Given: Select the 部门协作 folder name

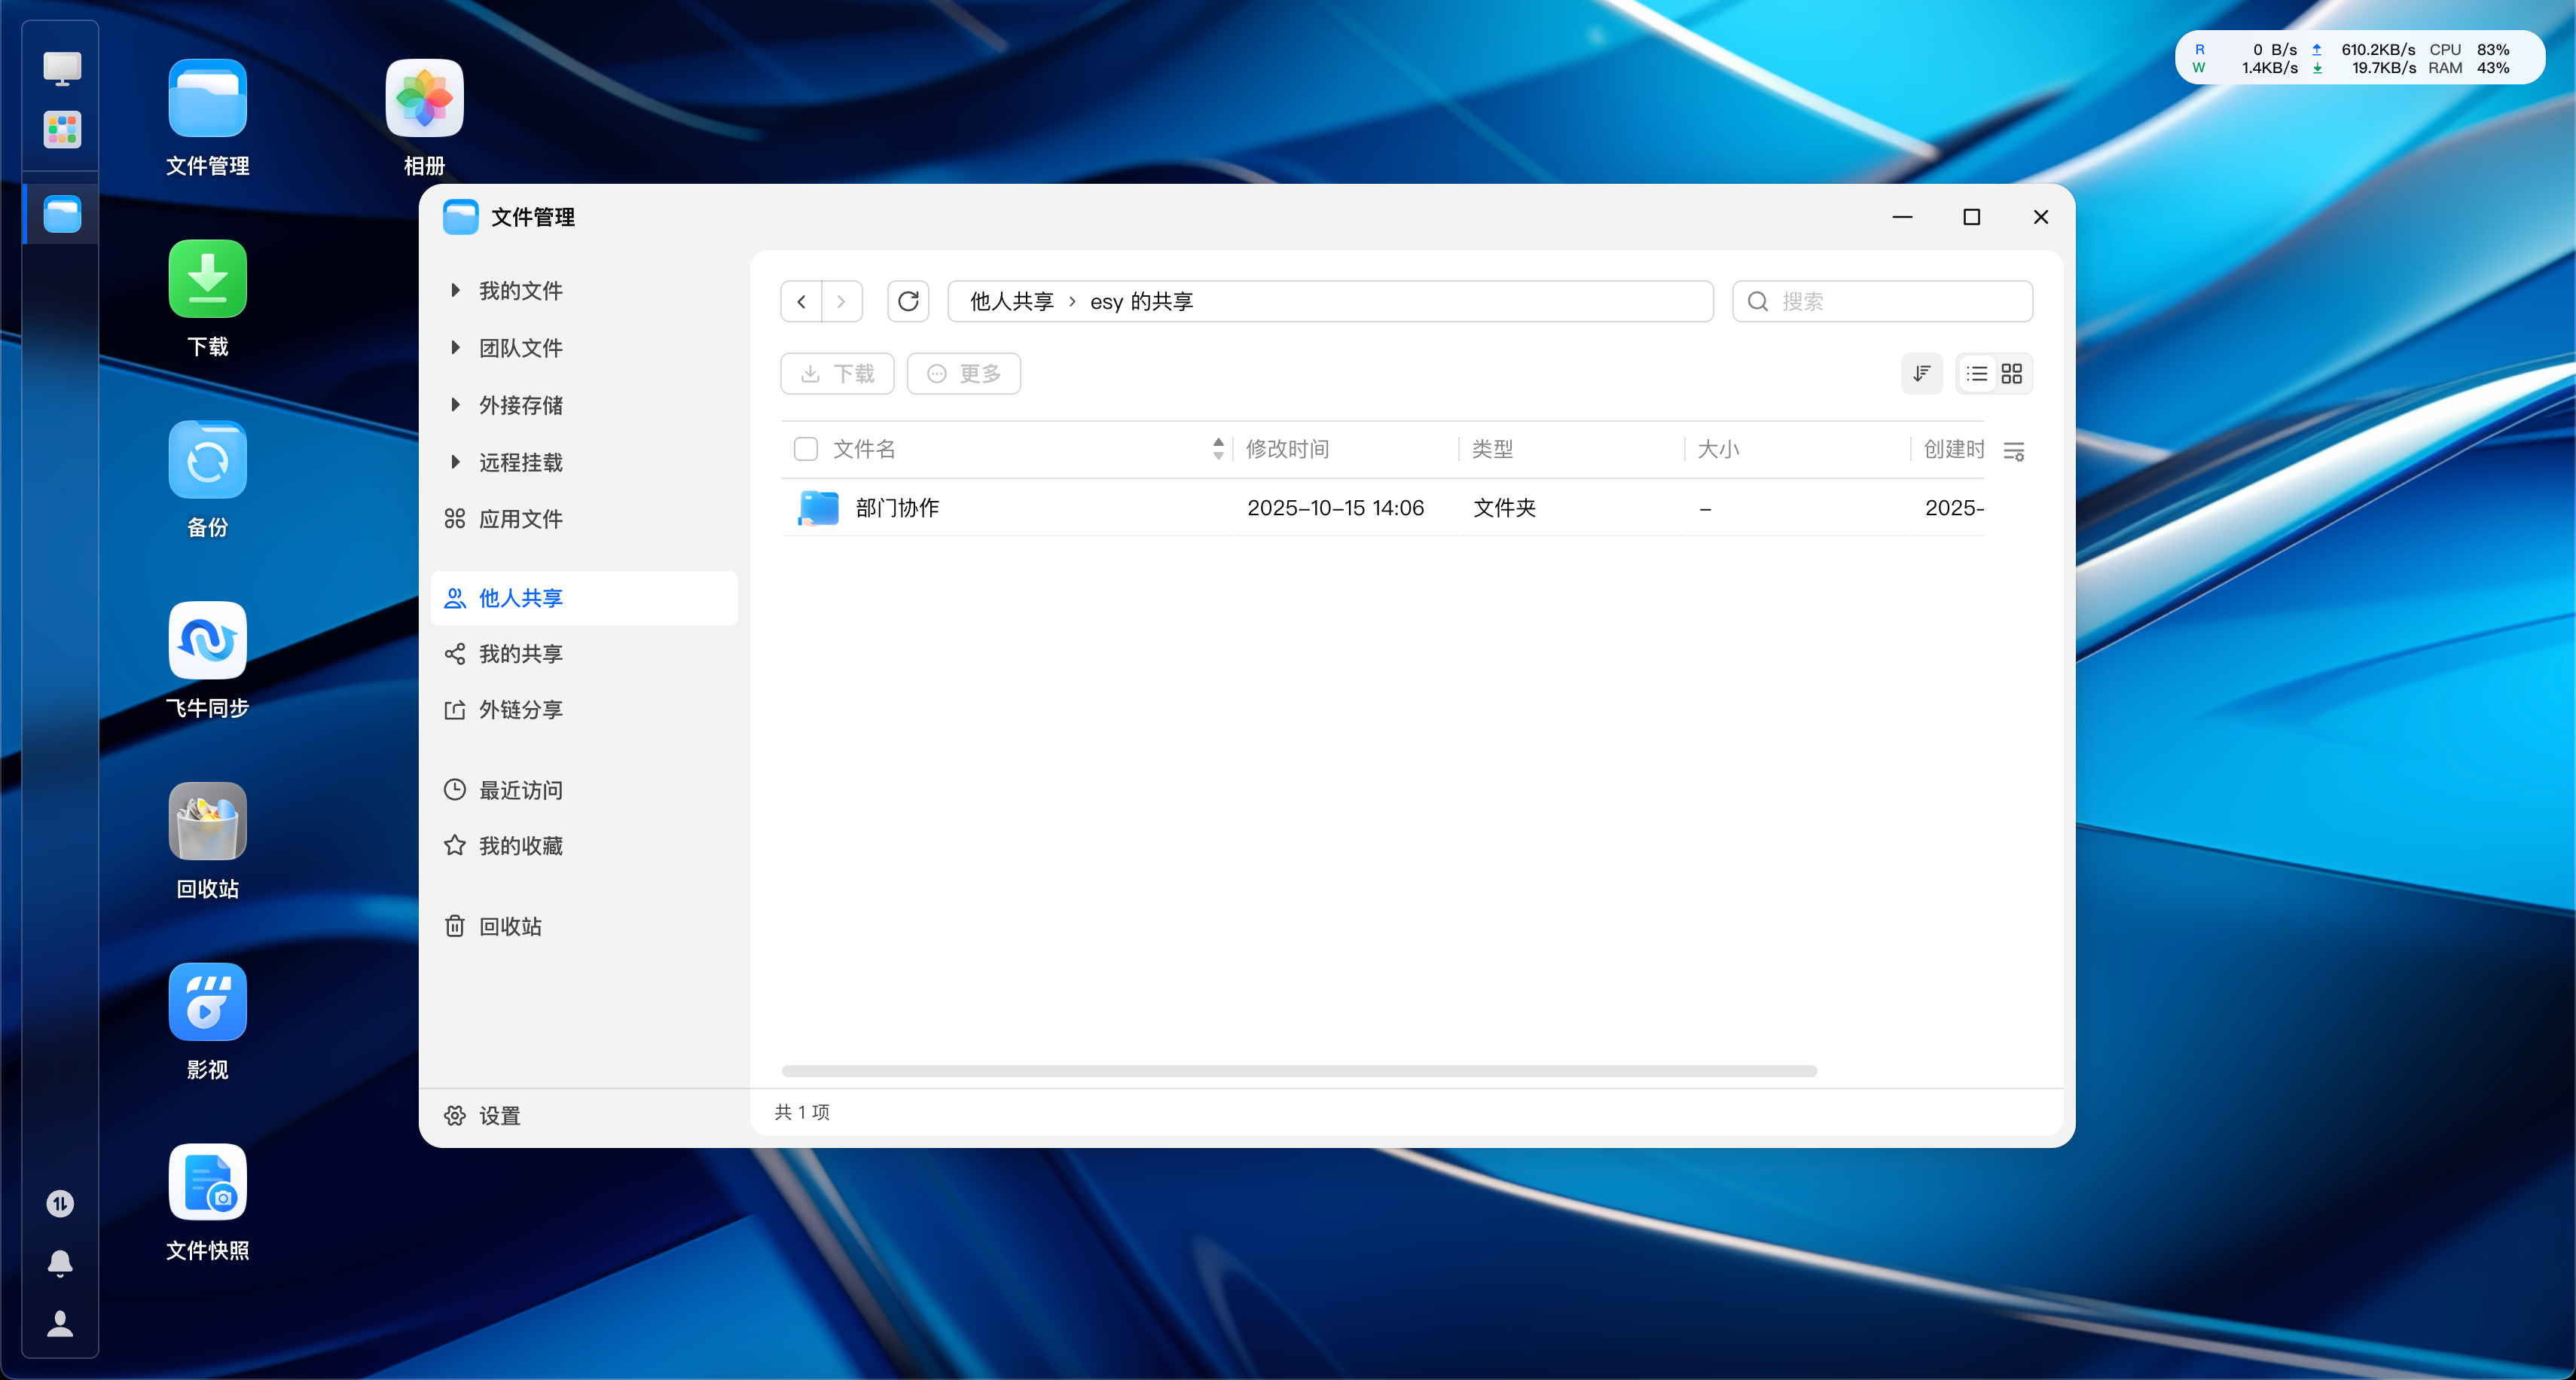Looking at the screenshot, I should 897,508.
